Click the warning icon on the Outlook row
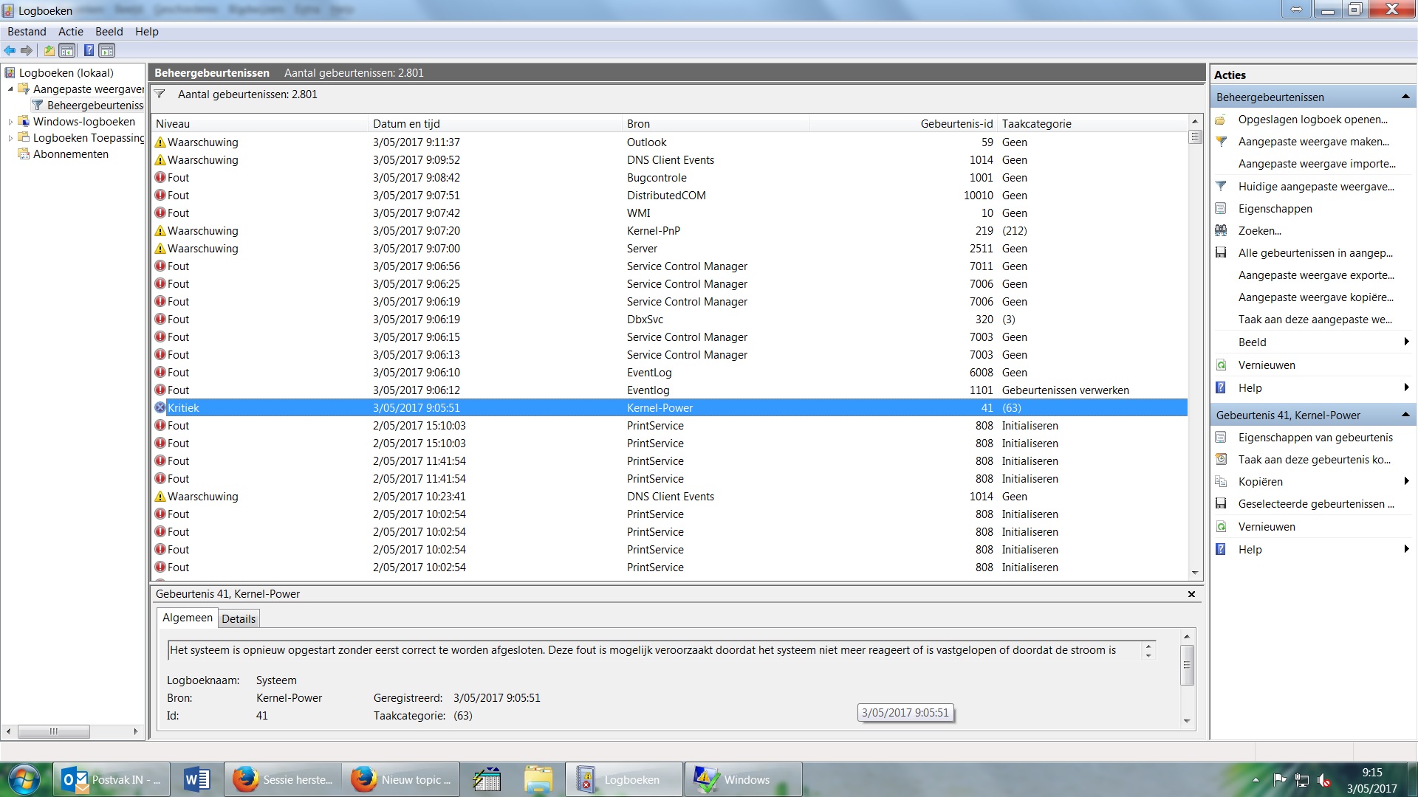 pyautogui.click(x=160, y=142)
